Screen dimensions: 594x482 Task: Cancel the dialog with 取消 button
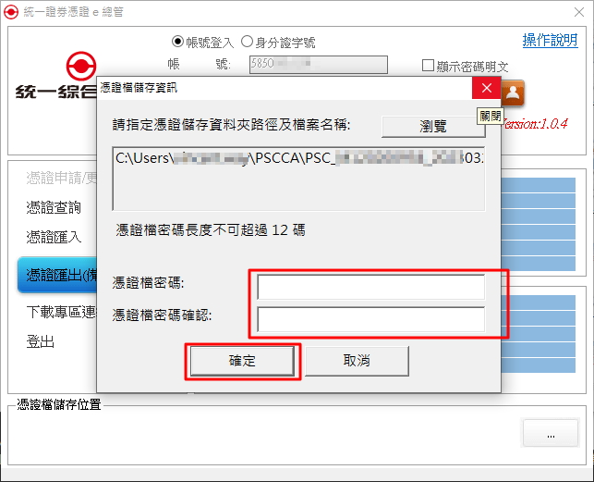[357, 361]
